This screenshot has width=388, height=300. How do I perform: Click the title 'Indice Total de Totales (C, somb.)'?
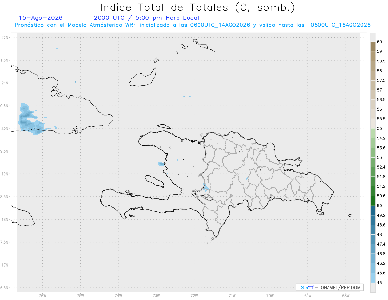click(x=197, y=7)
